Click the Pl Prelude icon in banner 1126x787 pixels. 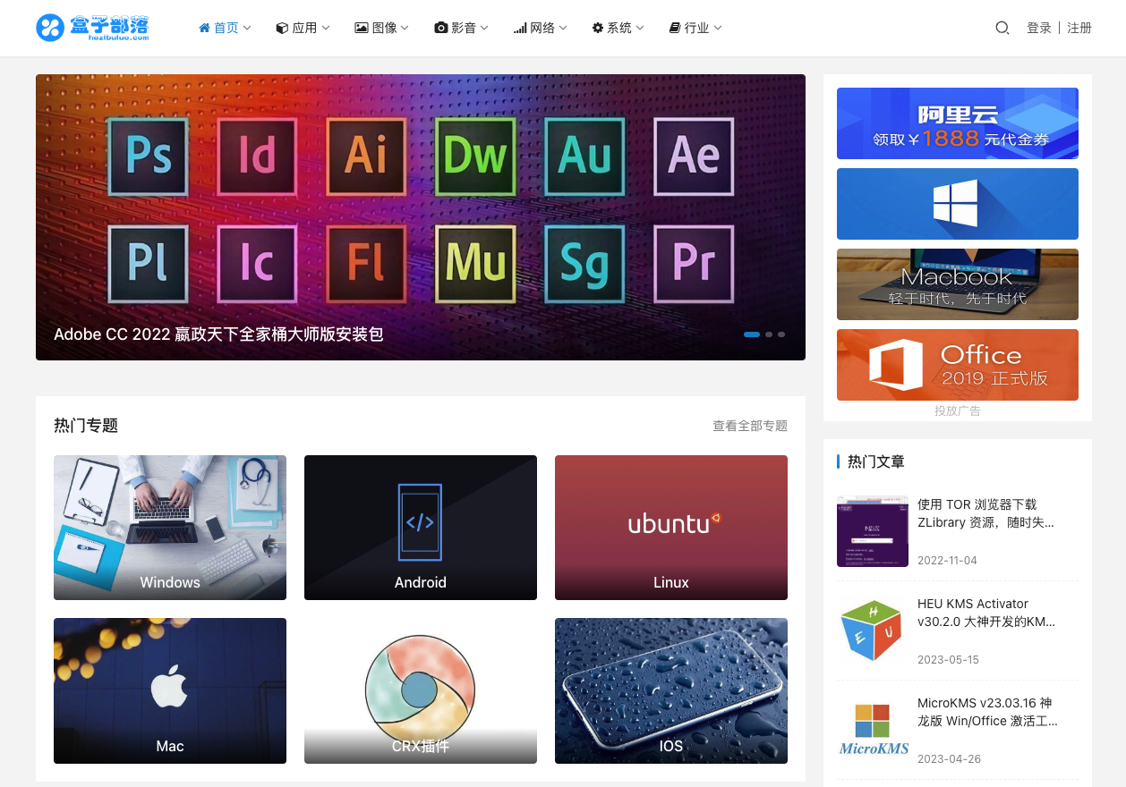(149, 263)
